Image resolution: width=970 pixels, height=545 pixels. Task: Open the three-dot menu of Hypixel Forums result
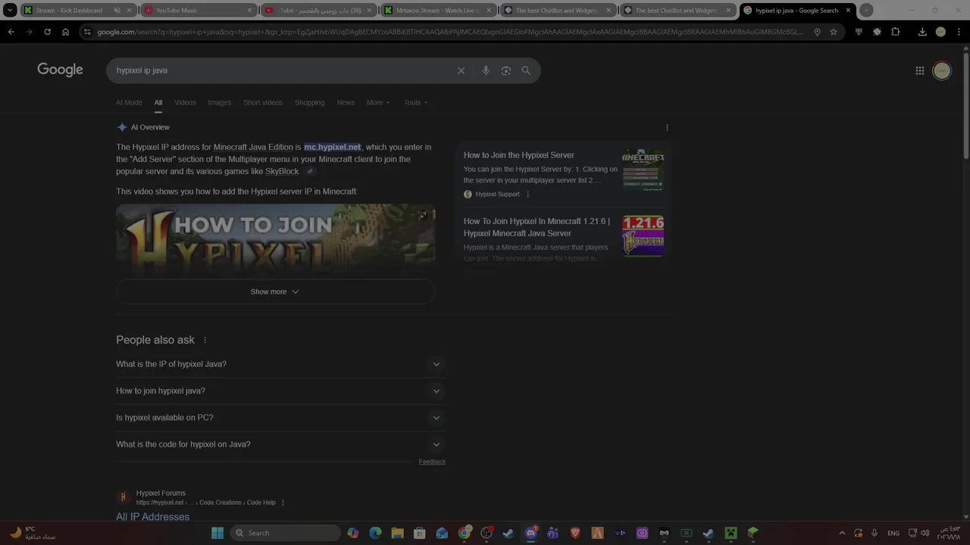tap(283, 503)
